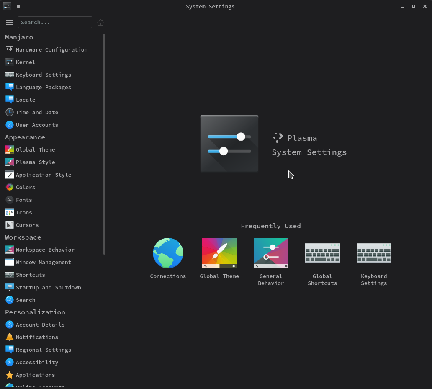Open Time and Date clock icon
Viewport: 432px width, 389px height.
(x=10, y=112)
